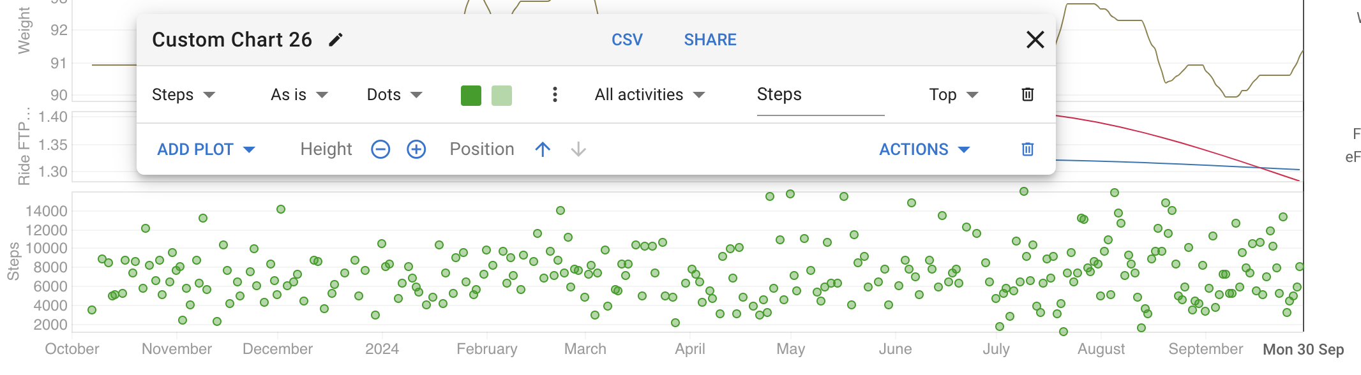This screenshot has width=1361, height=375.
Task: Click the Steps label text field
Action: pyautogui.click(x=820, y=96)
